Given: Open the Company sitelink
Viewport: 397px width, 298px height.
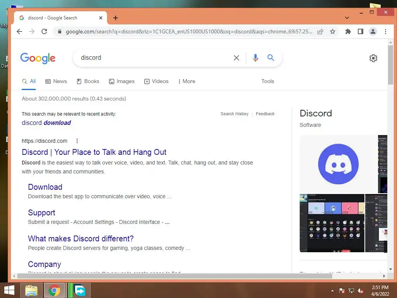Looking at the screenshot, I should click(x=44, y=264).
